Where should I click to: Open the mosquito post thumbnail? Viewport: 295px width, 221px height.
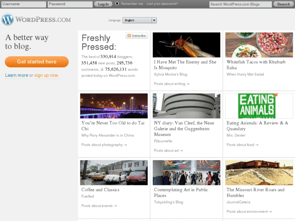[186, 45]
